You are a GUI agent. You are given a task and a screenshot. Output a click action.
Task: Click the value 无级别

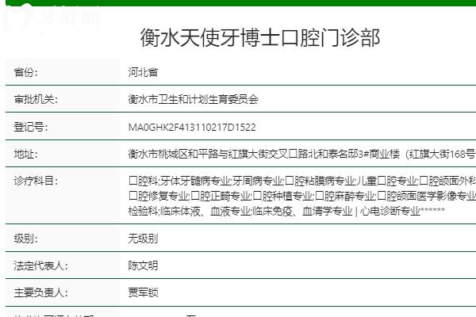point(143,239)
